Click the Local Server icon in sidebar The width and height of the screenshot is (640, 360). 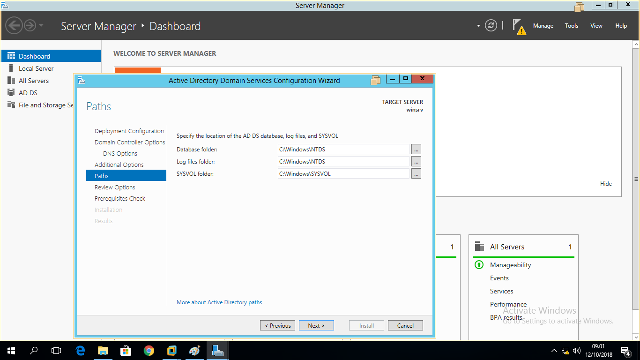(11, 68)
